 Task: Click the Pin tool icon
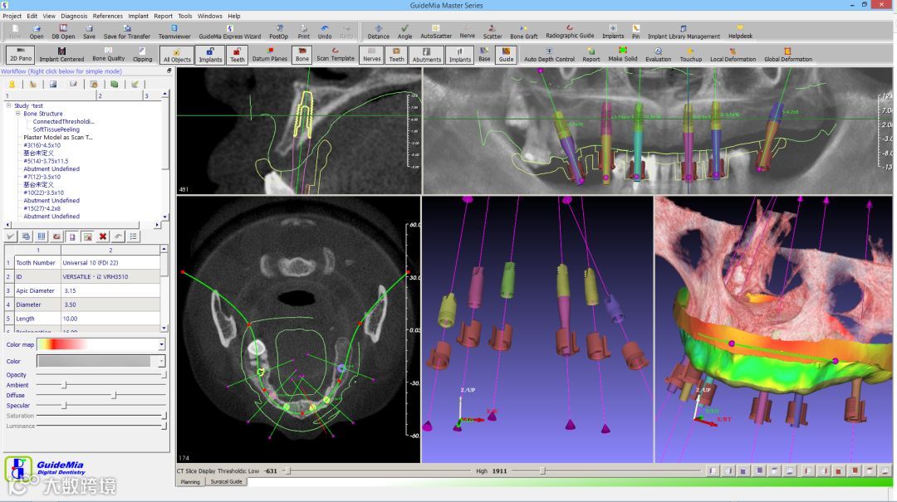point(635,32)
